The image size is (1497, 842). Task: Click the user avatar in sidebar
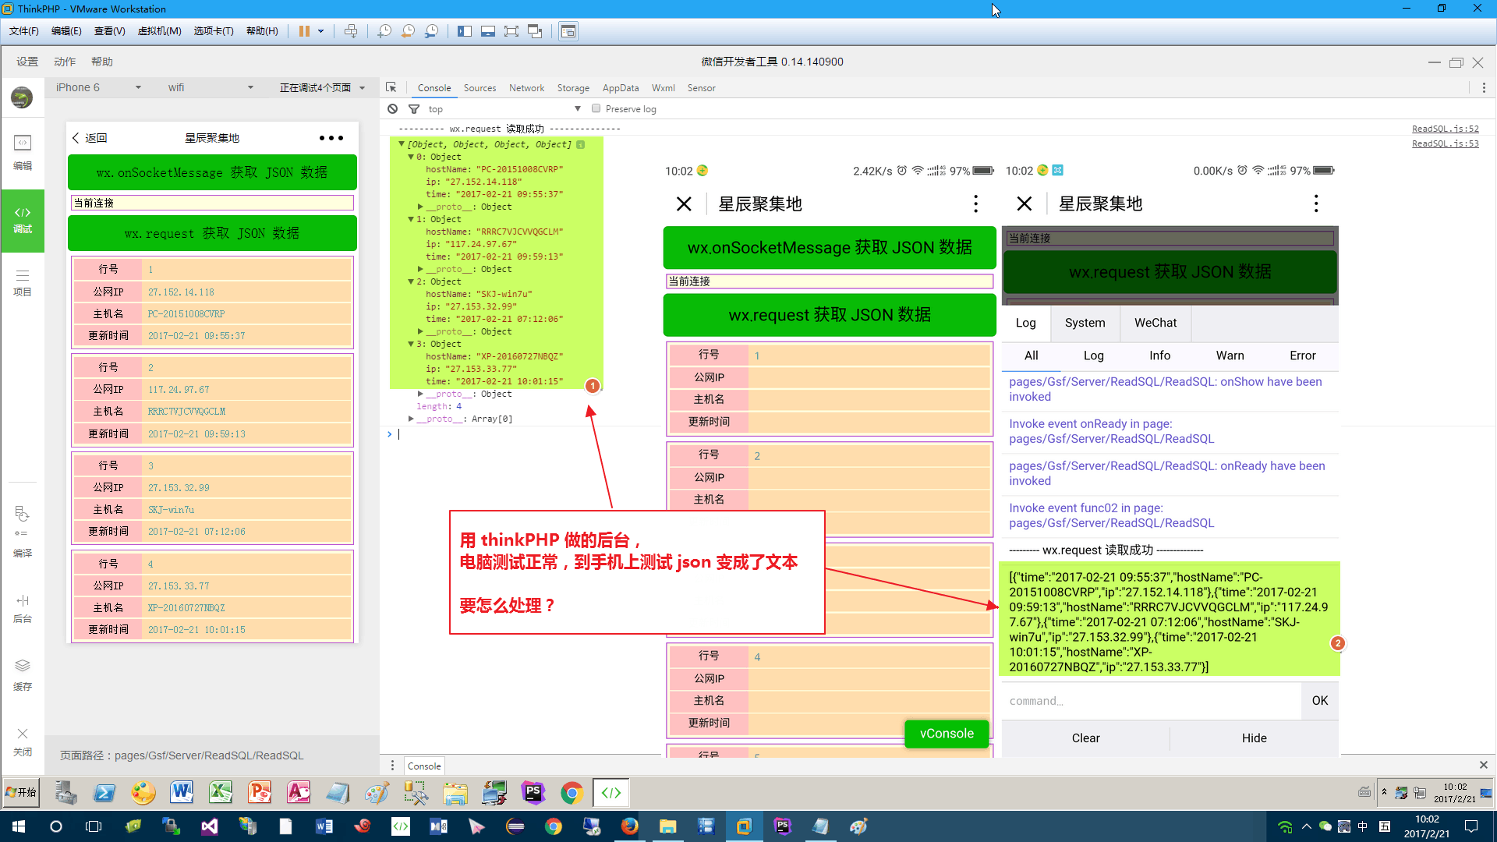coord(22,97)
